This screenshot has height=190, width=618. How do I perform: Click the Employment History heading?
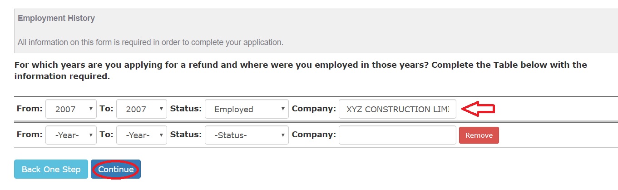pyautogui.click(x=56, y=19)
